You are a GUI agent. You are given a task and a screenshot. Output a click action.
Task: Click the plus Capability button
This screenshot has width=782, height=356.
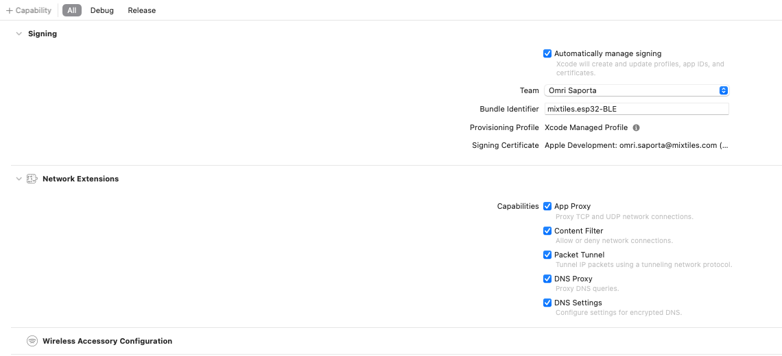[x=29, y=10]
